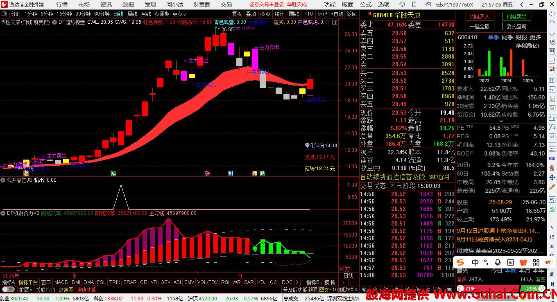Screen dimensions: 557x302
Task: Open the 自动续费通达信普及版 30元/月 link
Action: pos(405,177)
